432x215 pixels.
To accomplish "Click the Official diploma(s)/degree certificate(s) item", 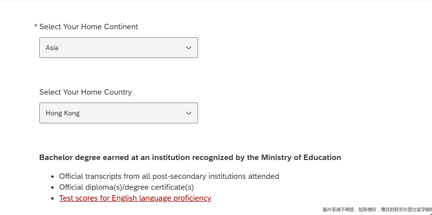I will 126,187.
